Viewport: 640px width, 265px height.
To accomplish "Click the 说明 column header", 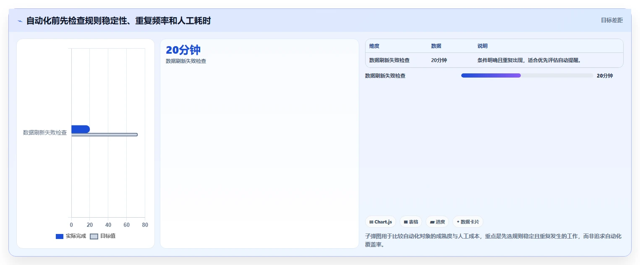I will [483, 46].
